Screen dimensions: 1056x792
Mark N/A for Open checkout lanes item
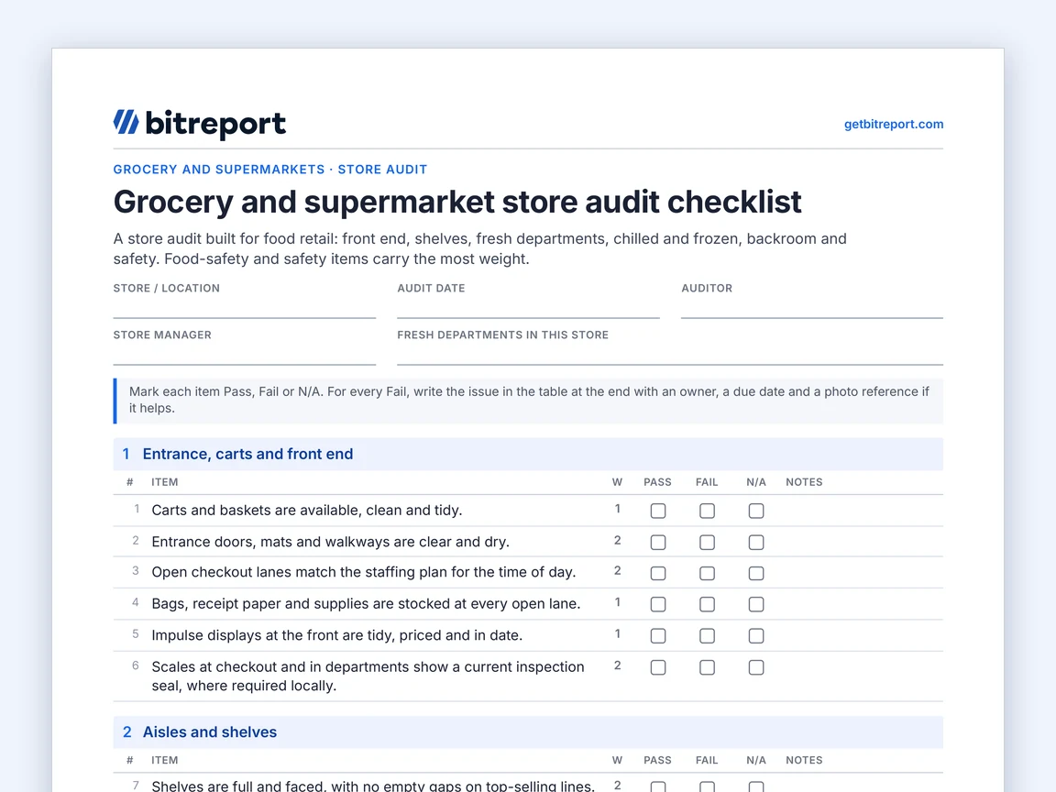(x=756, y=573)
